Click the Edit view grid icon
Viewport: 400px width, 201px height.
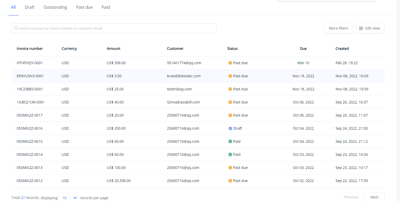tap(361, 28)
